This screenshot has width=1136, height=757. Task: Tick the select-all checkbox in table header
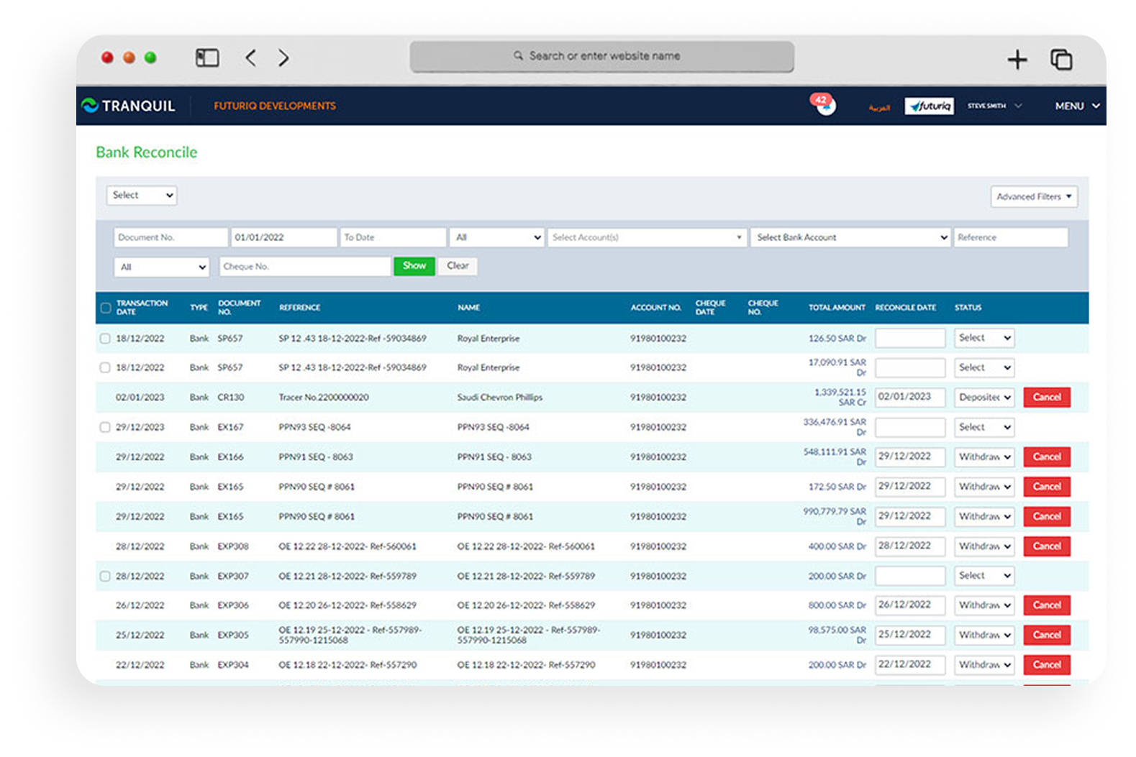(x=106, y=308)
